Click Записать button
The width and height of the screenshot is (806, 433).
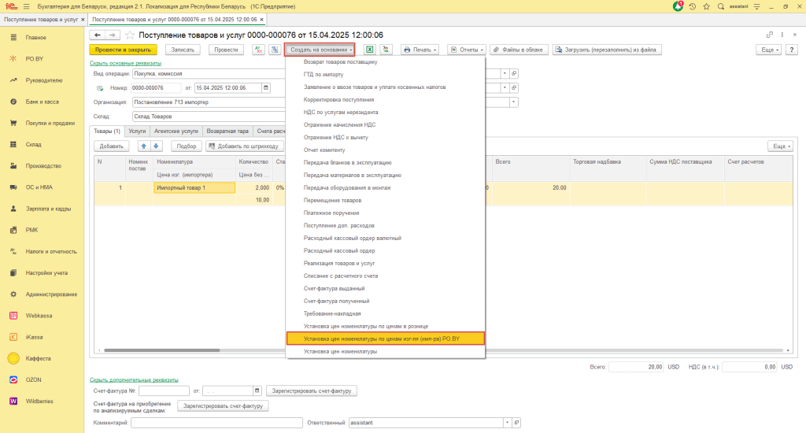pos(183,50)
